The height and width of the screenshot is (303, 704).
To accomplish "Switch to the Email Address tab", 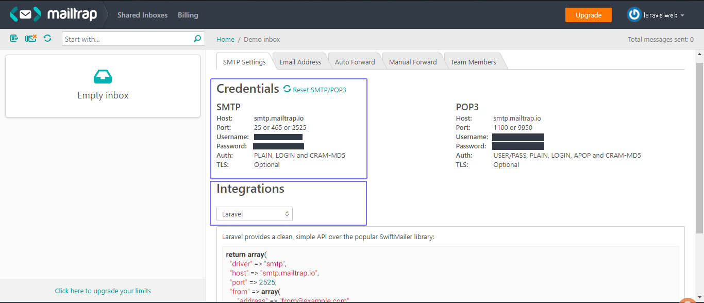I will coord(300,62).
